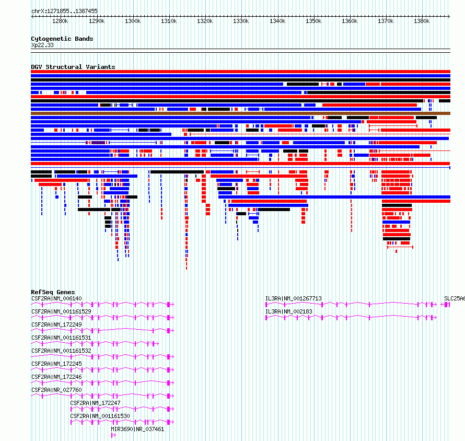
Task: Open CSF2RA|NM_001161532 transcript label
Action: pos(61,351)
